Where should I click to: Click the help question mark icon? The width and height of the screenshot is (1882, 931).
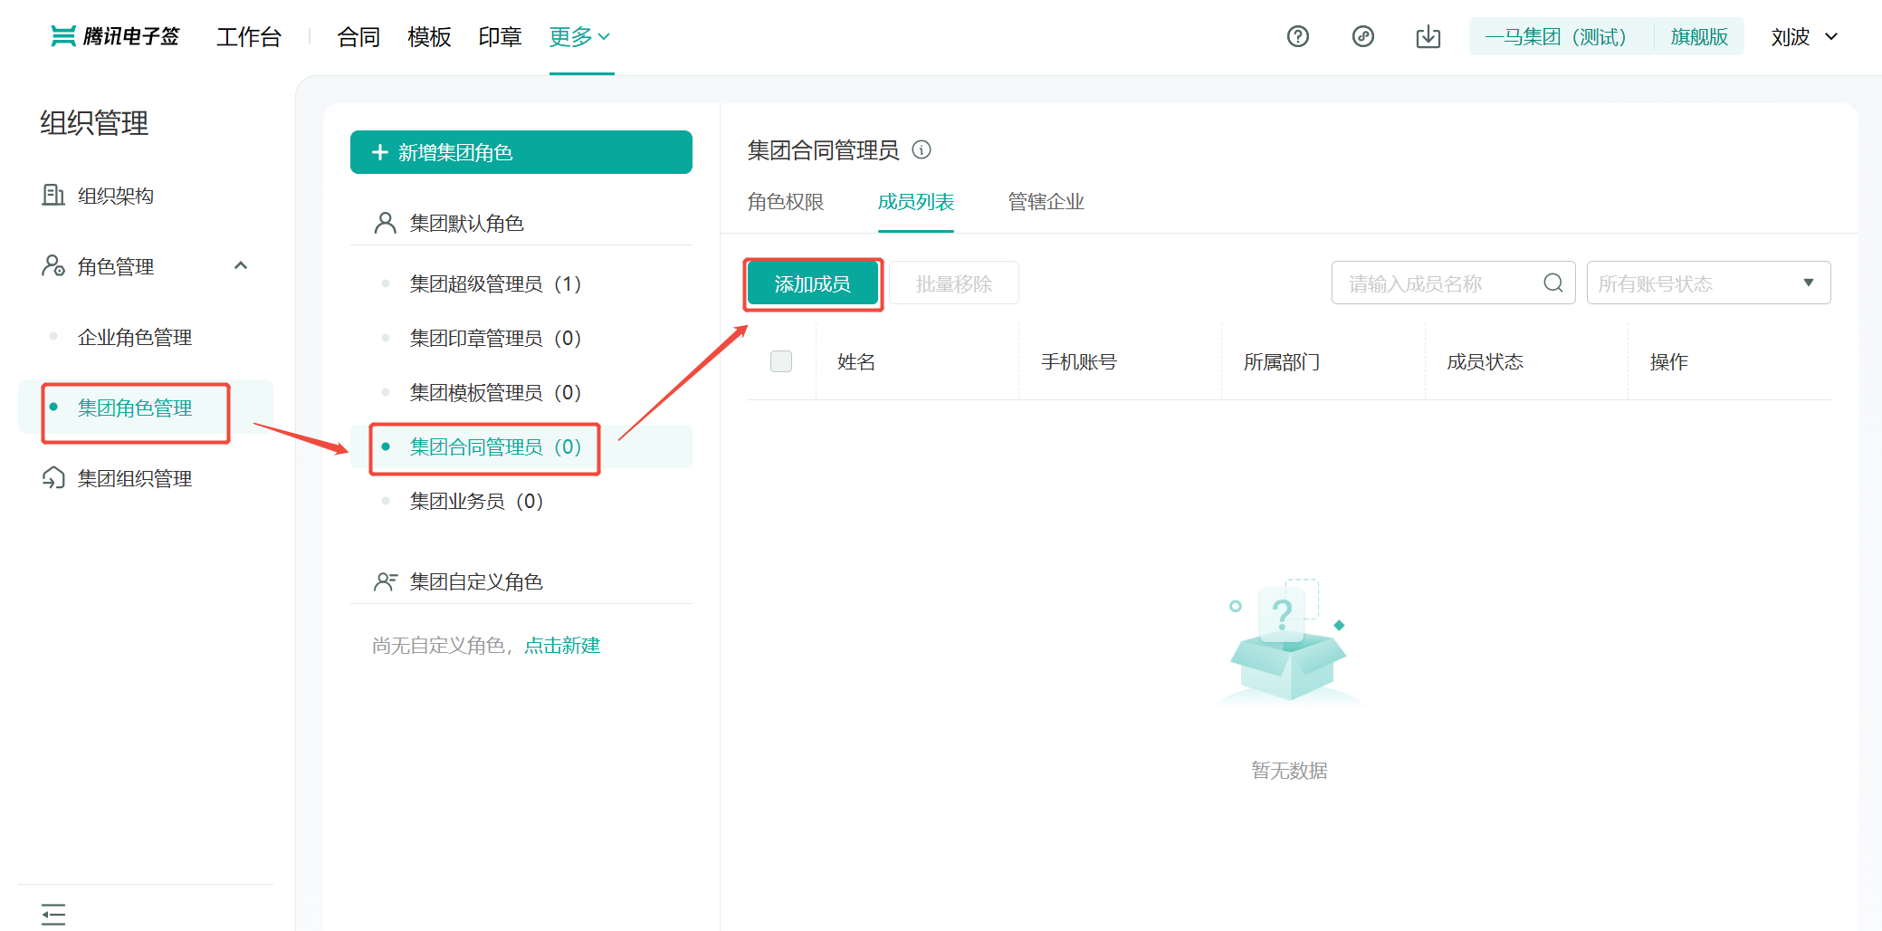point(1297,36)
